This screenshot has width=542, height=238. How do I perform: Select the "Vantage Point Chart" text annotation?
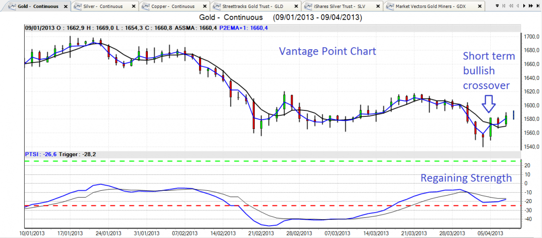(x=327, y=52)
